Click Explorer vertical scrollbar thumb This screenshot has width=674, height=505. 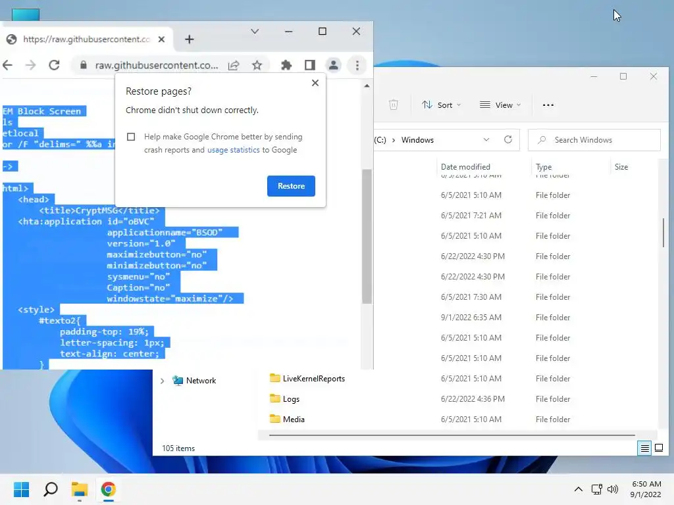tap(663, 232)
